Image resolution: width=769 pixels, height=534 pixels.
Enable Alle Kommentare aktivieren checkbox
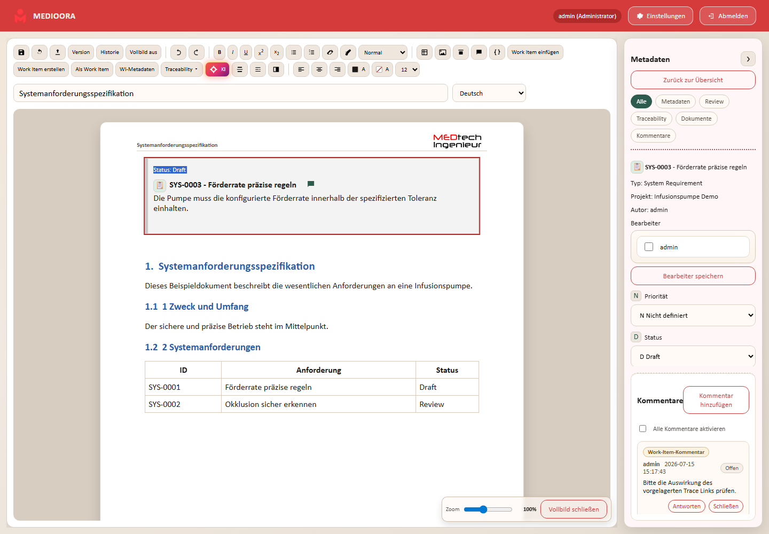click(642, 428)
